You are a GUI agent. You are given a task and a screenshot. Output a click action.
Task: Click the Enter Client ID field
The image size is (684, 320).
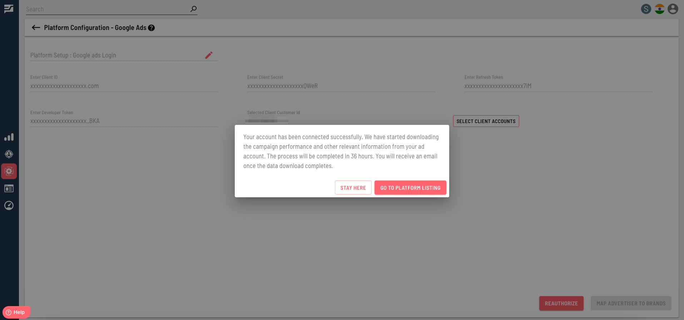tap(124, 86)
